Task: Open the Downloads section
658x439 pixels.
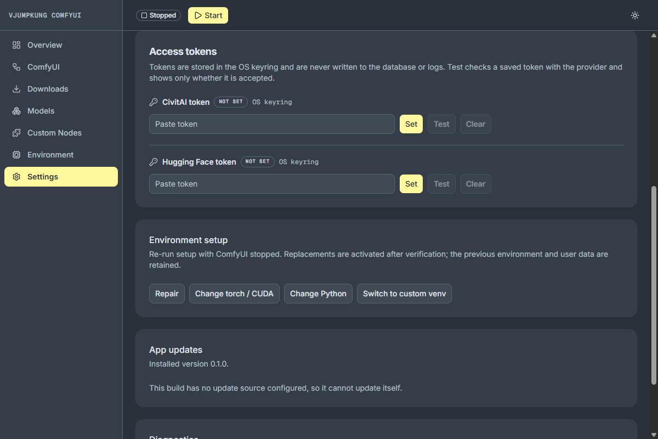Action: click(x=61, y=89)
